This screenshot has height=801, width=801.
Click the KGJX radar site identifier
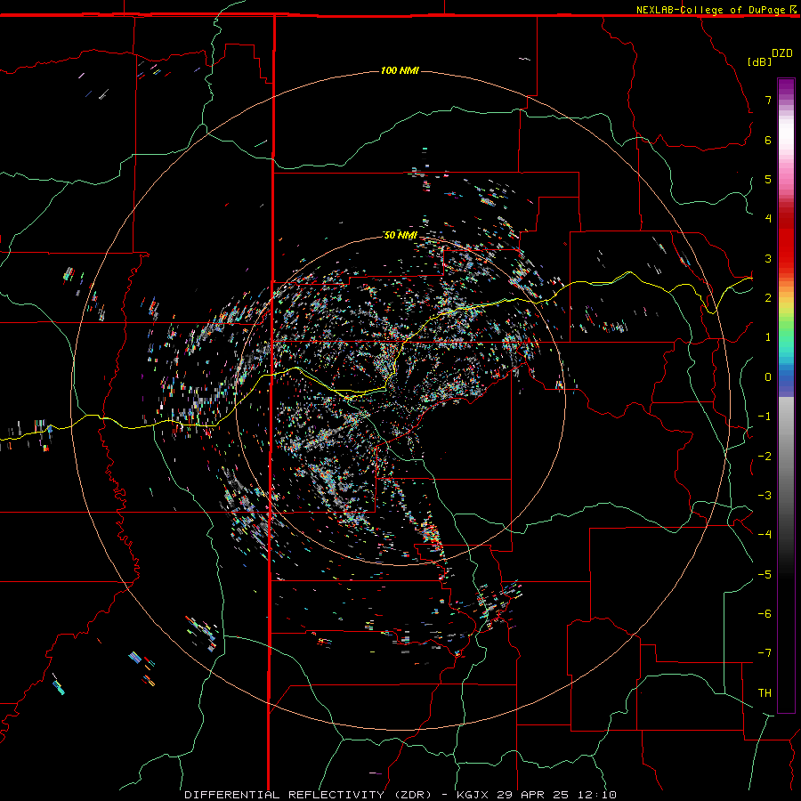(x=473, y=795)
